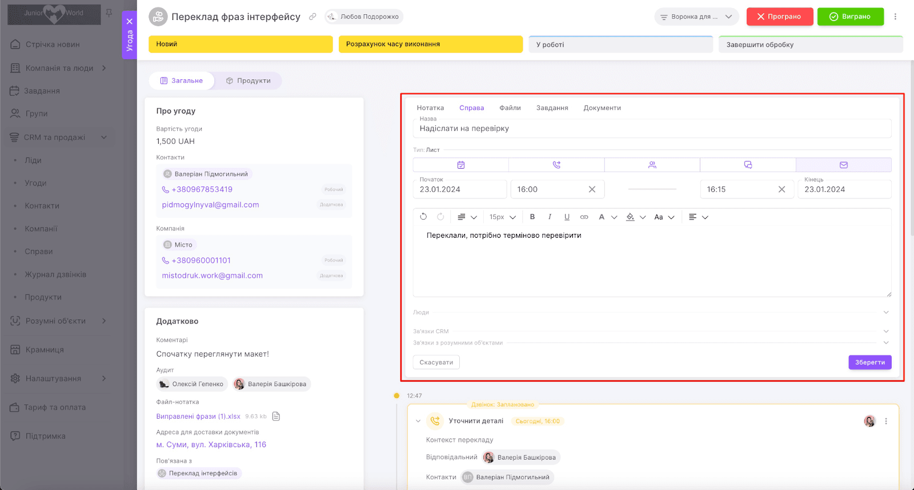
Task: Open the attached file document icon
Action: 276,416
